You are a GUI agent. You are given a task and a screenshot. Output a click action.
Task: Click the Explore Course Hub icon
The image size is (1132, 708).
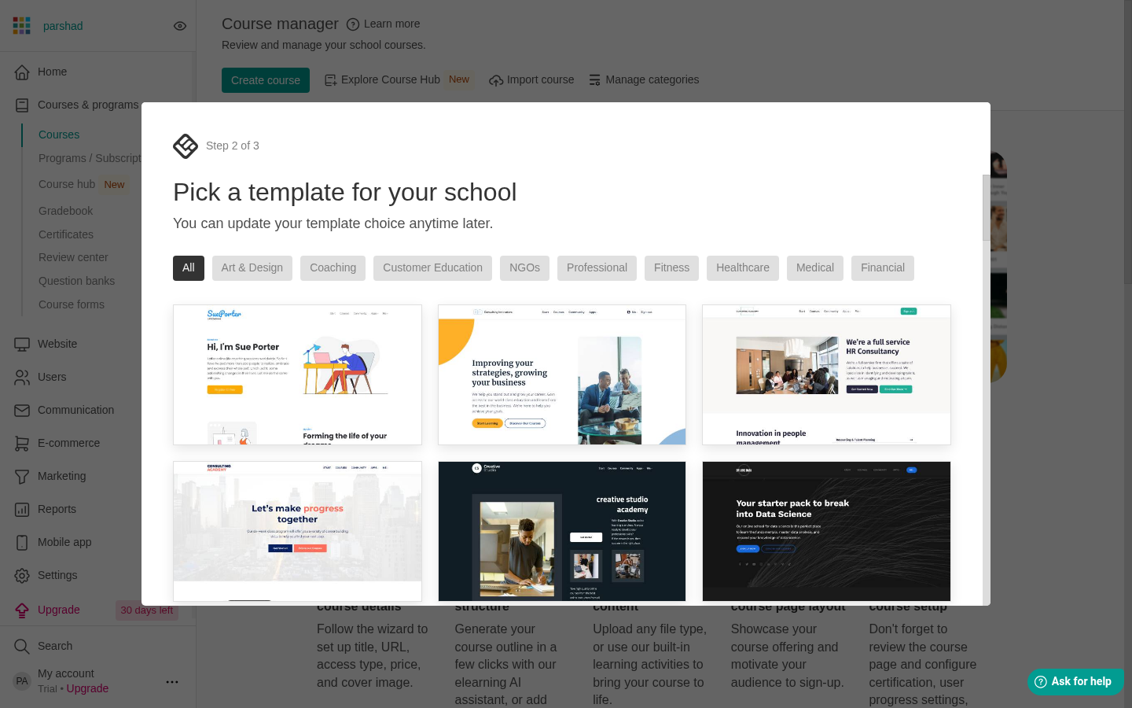click(330, 80)
